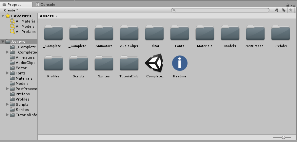The image size is (297, 142).
Task: Click the Materials folder in the asset grid
Action: 205,33
